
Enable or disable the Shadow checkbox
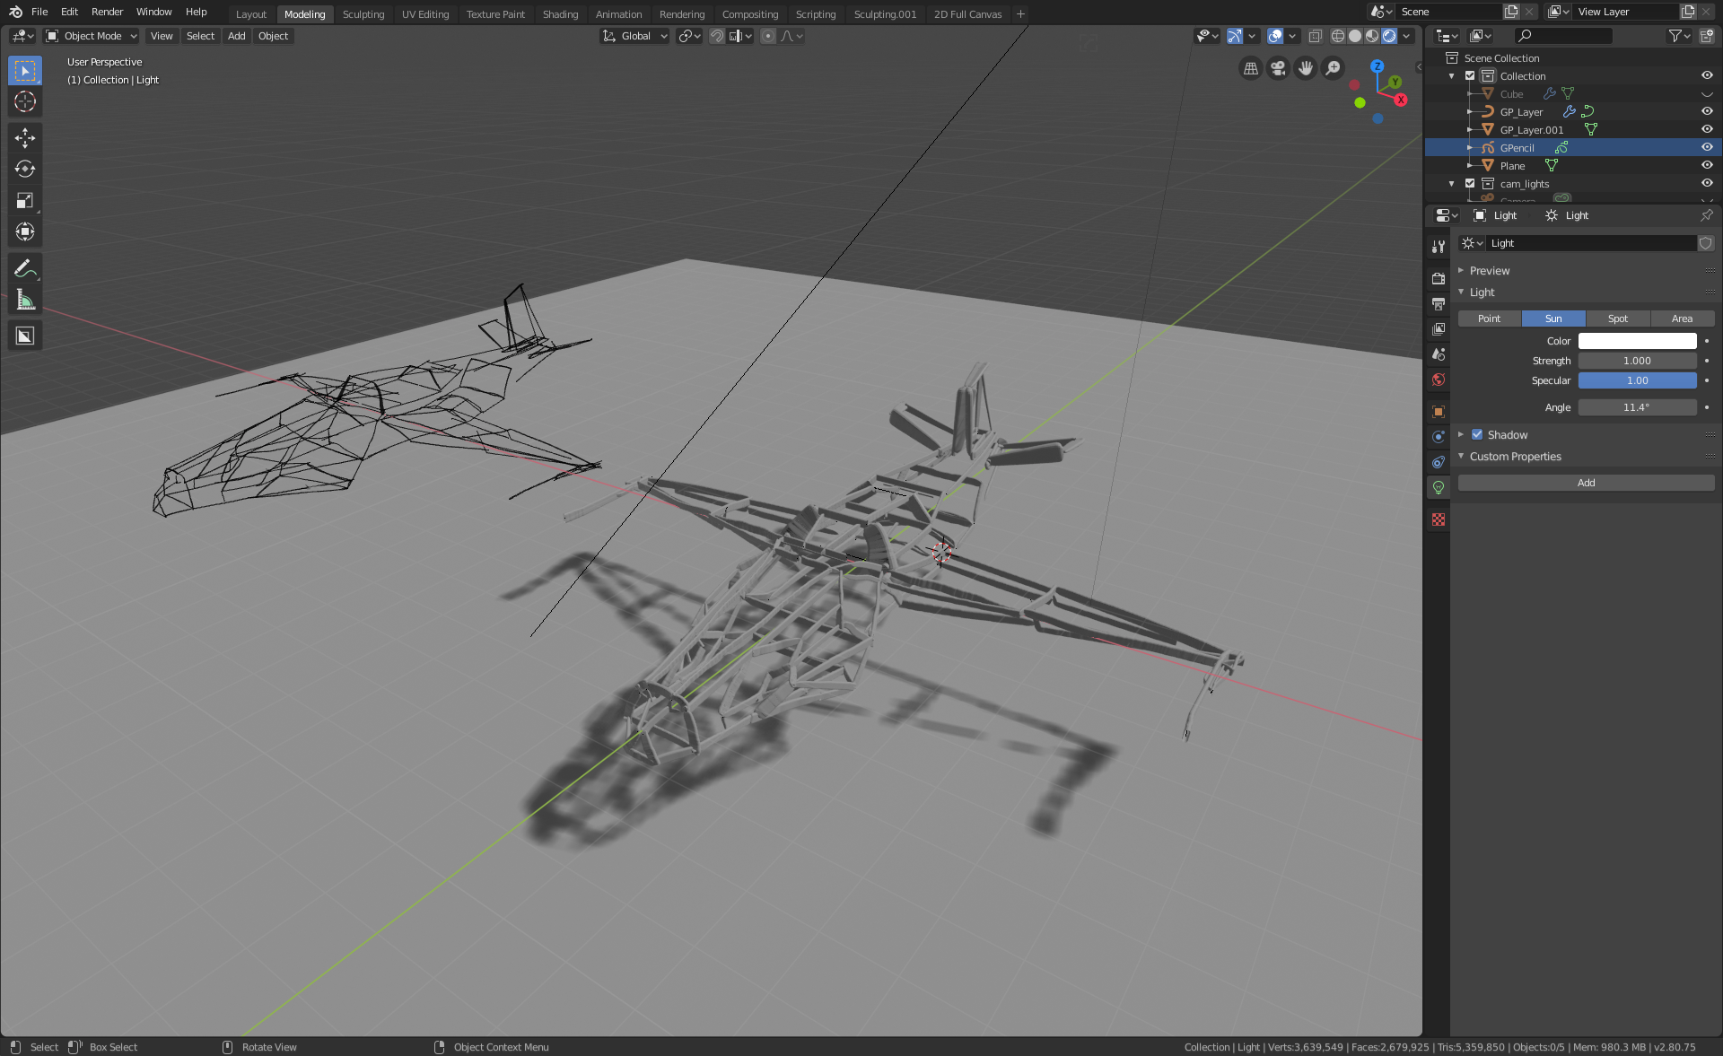point(1477,434)
